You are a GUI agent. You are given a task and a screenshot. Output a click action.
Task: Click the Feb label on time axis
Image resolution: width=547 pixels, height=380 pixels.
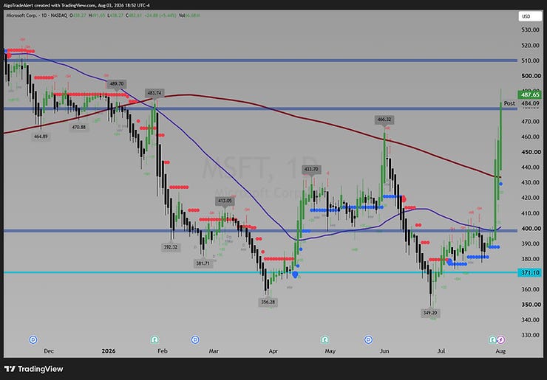(163, 351)
